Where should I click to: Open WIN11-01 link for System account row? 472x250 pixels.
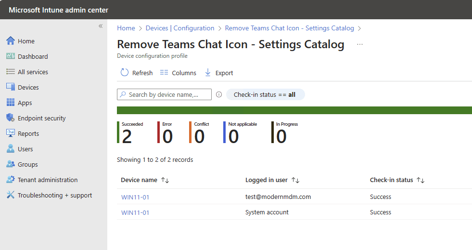pos(135,212)
